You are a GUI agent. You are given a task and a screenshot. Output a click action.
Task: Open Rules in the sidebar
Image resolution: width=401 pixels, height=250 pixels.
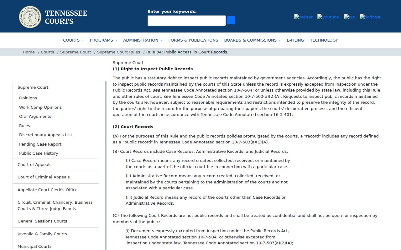pos(24,126)
